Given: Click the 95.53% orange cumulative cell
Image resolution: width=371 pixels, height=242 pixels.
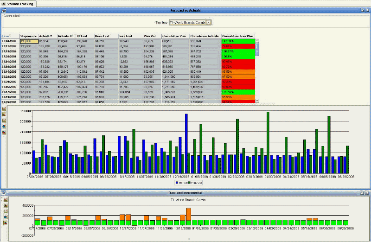Looking at the screenshot, I should pos(238,97).
